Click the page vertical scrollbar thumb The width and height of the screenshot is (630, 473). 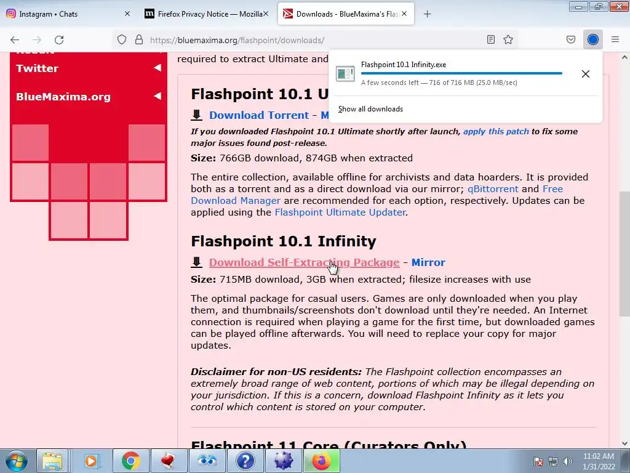[624, 253]
